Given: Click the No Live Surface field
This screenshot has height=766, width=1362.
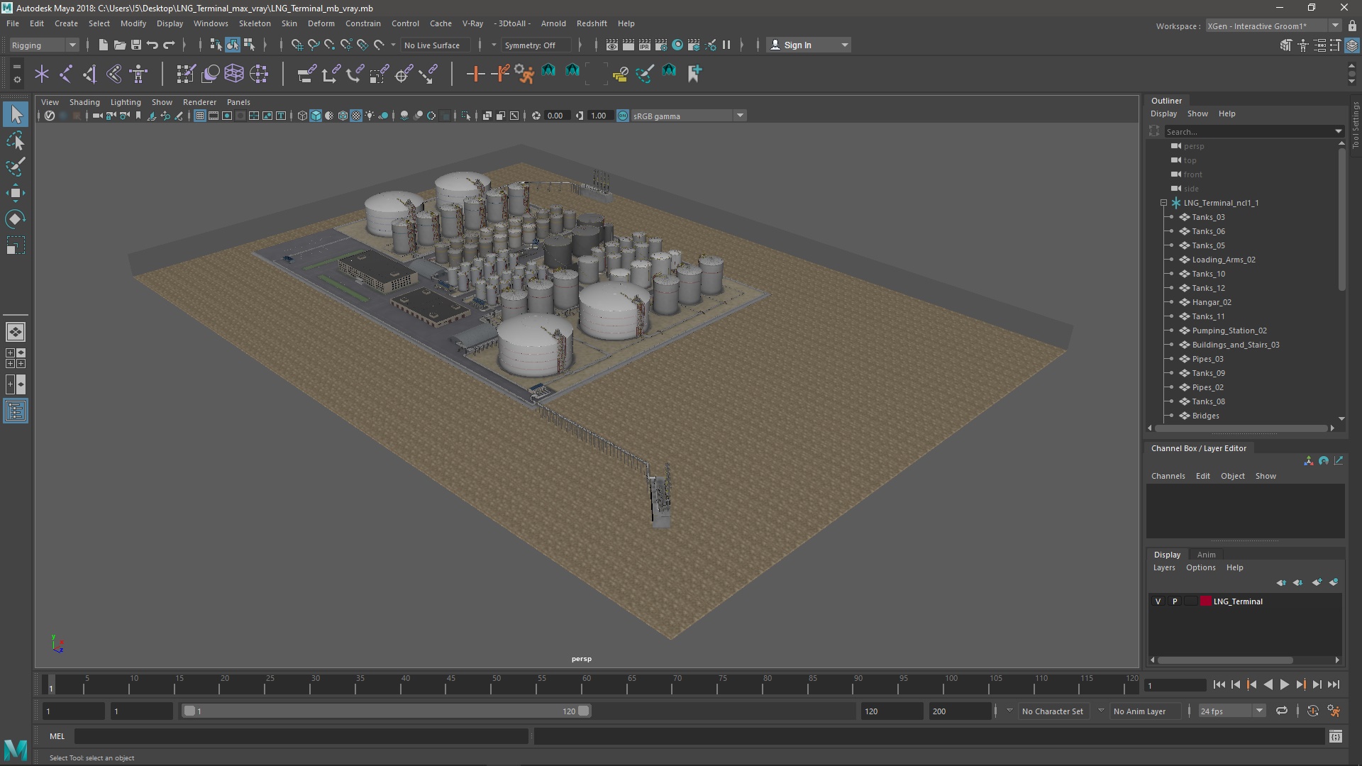Looking at the screenshot, I should click(x=435, y=45).
